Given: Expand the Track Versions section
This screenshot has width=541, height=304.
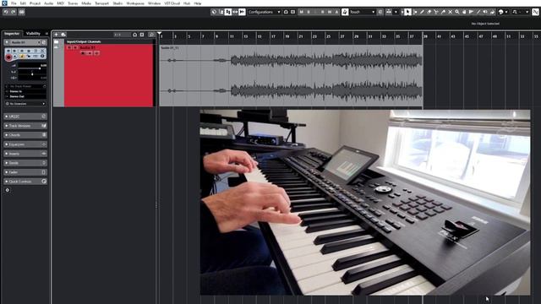Looking at the screenshot, I should 25,126.
